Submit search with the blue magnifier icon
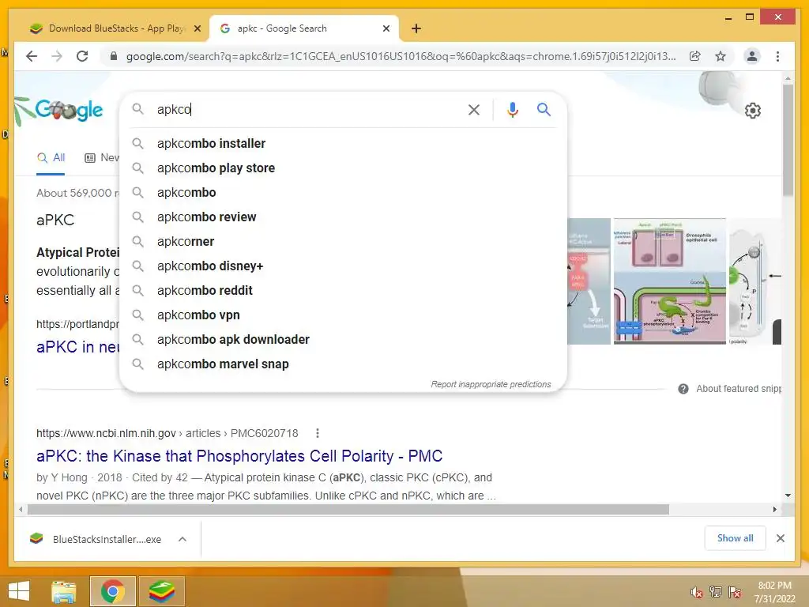809x607 pixels. pos(544,109)
